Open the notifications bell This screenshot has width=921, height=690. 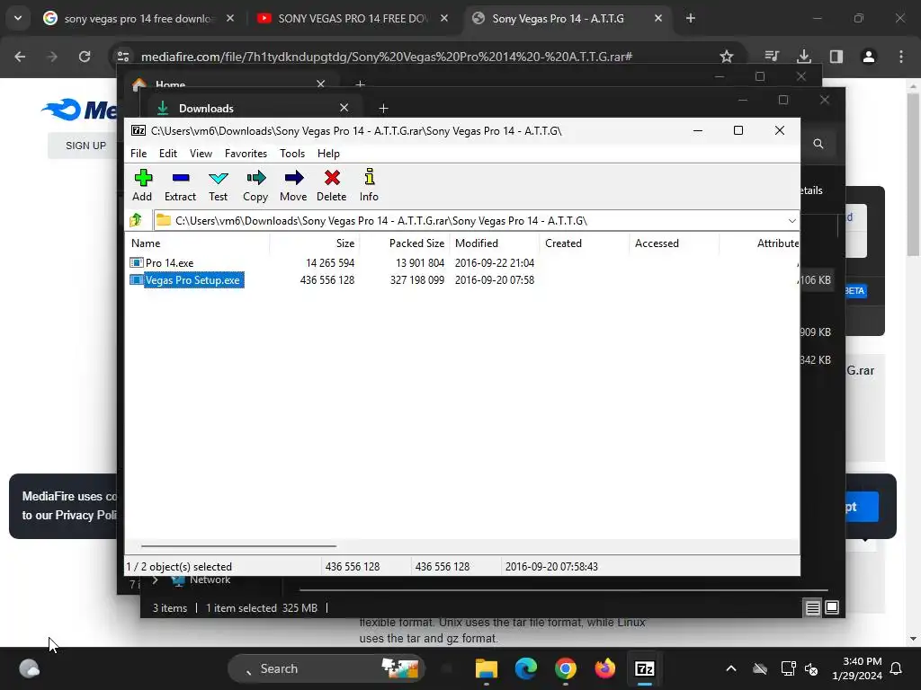click(x=897, y=668)
